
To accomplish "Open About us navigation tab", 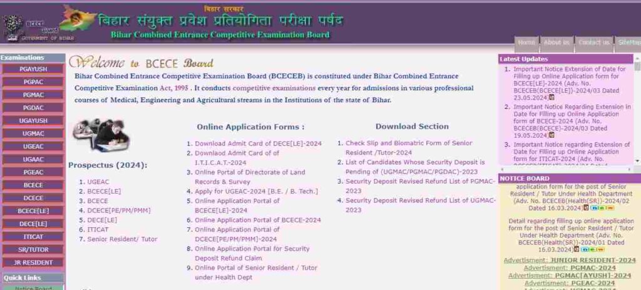I will 556,43.
